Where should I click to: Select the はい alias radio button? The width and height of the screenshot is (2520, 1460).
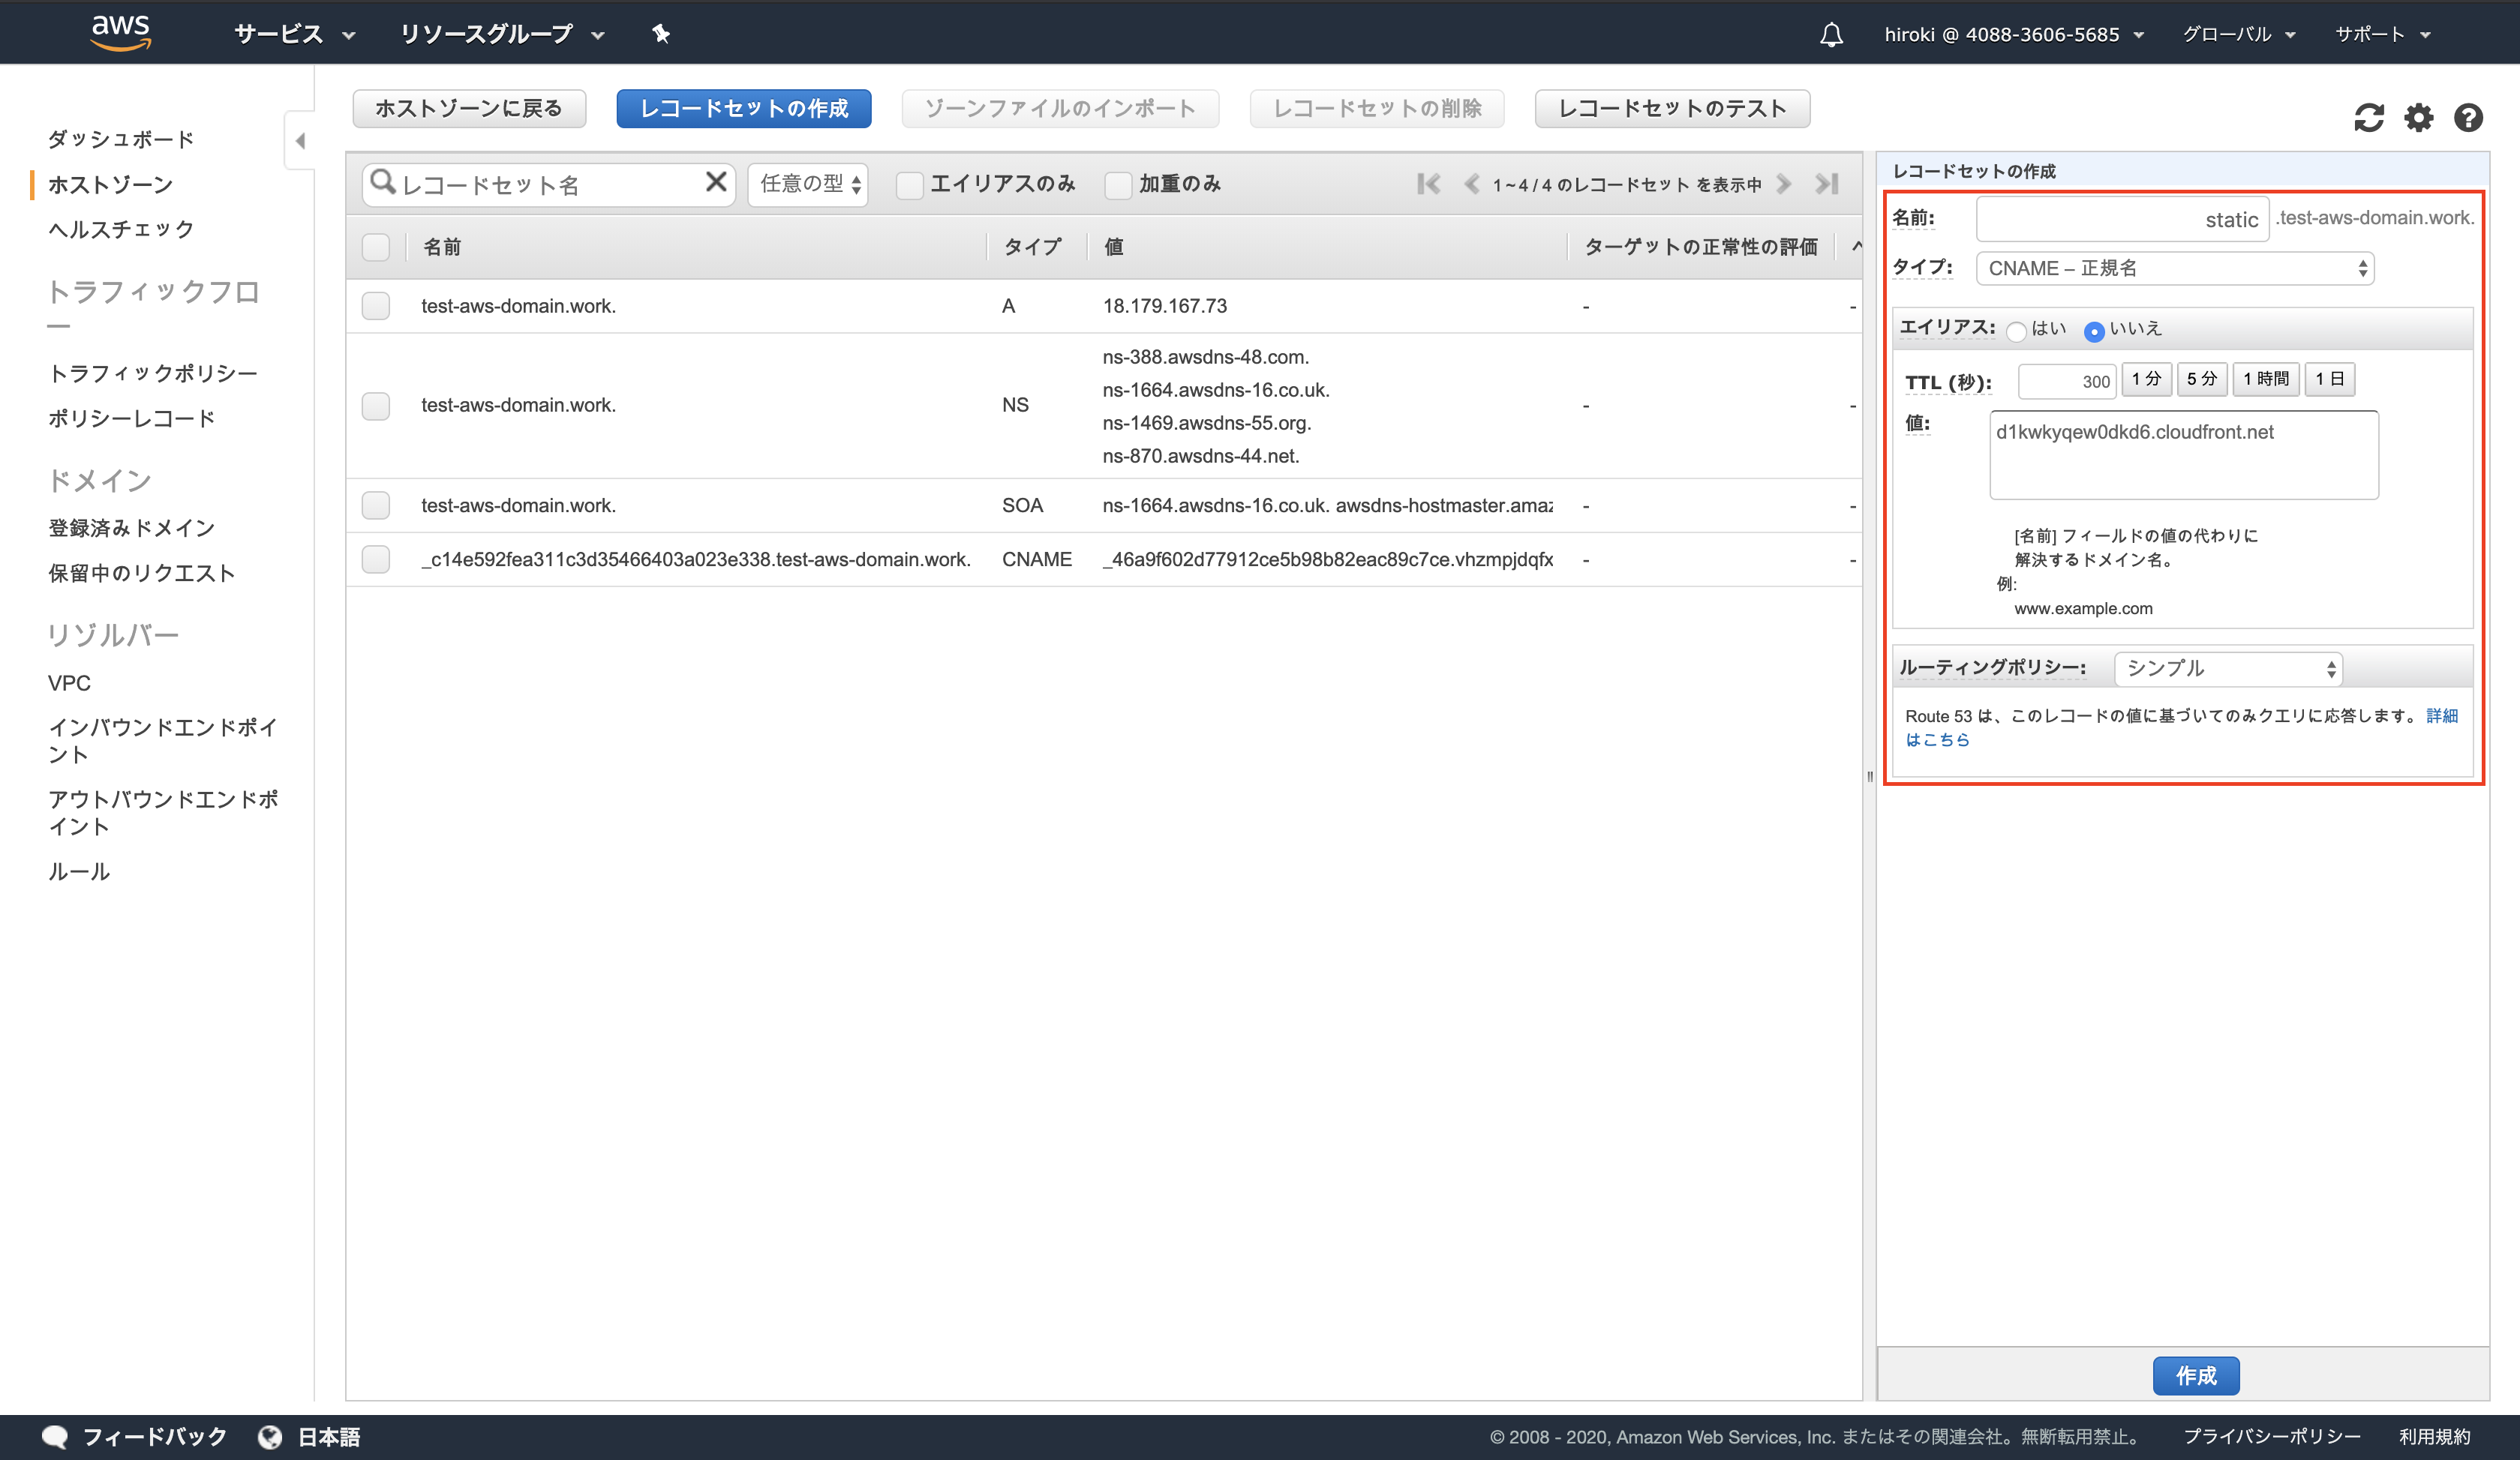pyautogui.click(x=2017, y=331)
